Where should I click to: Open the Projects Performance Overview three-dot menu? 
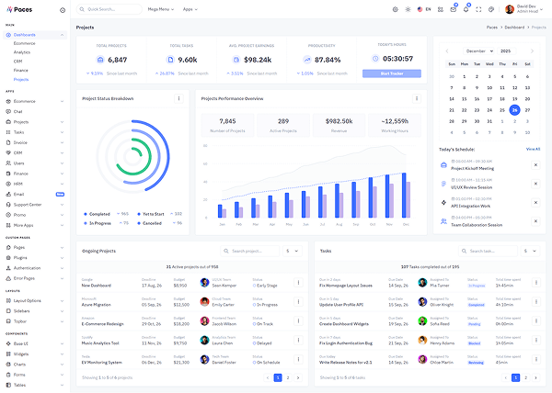[418, 97]
